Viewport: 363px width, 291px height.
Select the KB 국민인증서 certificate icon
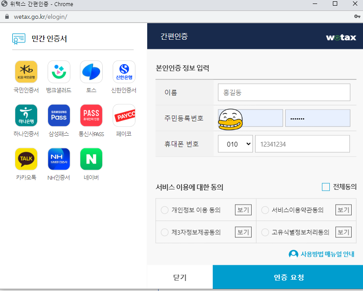pos(26,72)
